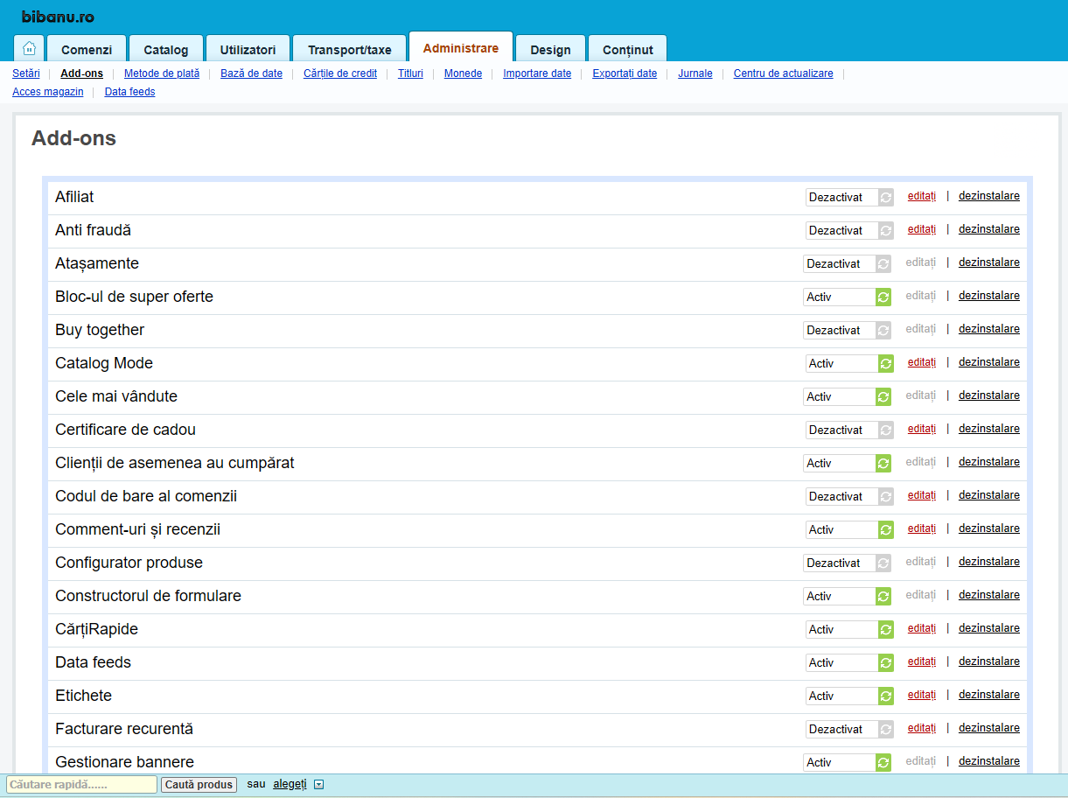Viewport: 1068px width, 798px height.
Task: Click refresh icon beside Anti fraudă status
Action: (886, 231)
